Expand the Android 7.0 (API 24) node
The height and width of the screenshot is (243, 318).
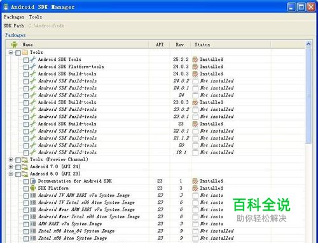pos(11,167)
